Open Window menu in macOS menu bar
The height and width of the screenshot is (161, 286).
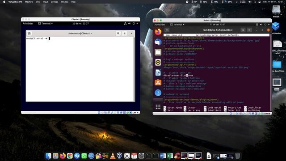[x=64, y=2]
